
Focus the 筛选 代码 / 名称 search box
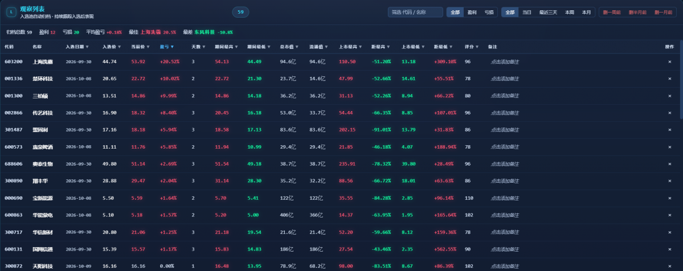tap(415, 12)
